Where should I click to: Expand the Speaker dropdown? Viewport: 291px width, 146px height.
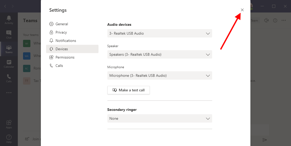(160, 54)
